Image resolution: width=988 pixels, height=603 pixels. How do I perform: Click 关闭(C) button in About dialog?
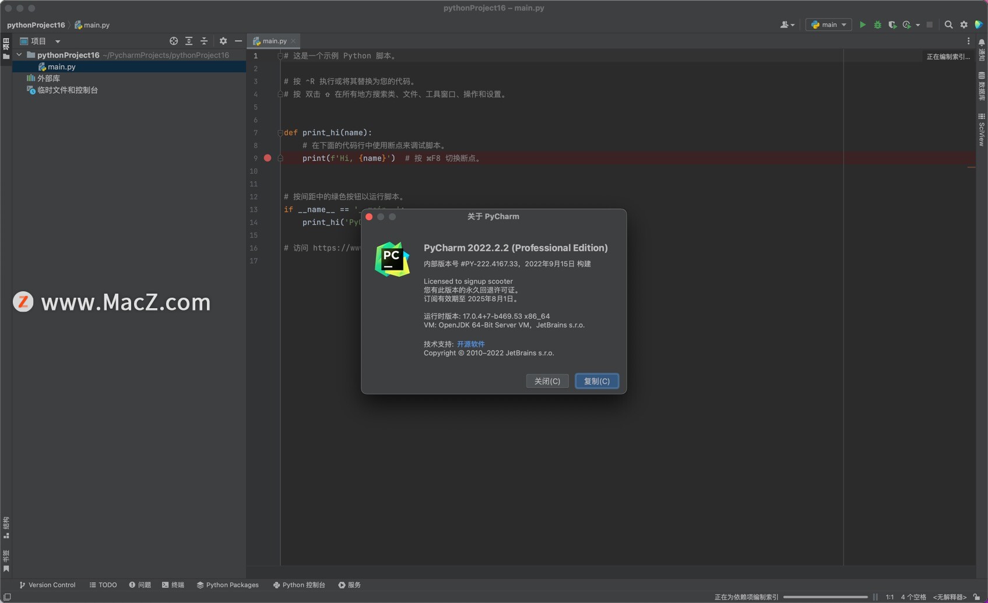pyautogui.click(x=547, y=381)
